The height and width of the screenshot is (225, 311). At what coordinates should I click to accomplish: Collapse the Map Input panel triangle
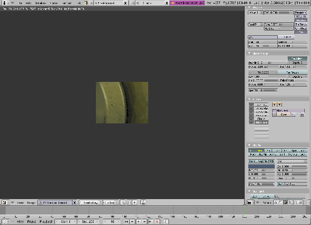pyautogui.click(x=249, y=191)
